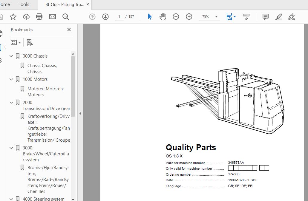The image size is (308, 201).
Task: Click the page thumbnails sidebar icon
Action: pos(1,34)
